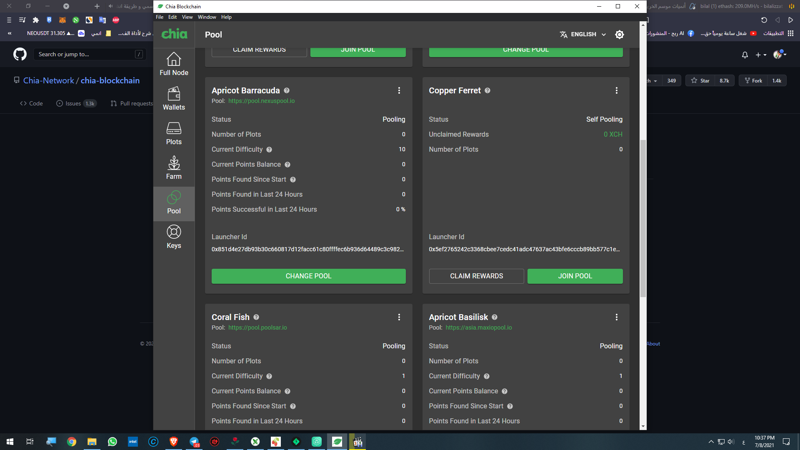Open Windows notification center

(x=786, y=442)
